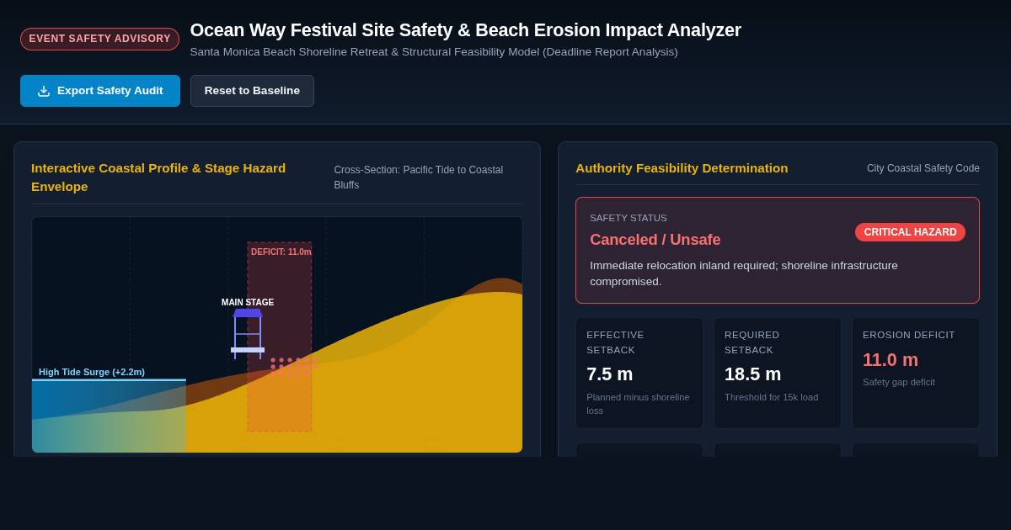1011x530 pixels.
Task: Click the Threshold for 15k load note
Action: [771, 397]
